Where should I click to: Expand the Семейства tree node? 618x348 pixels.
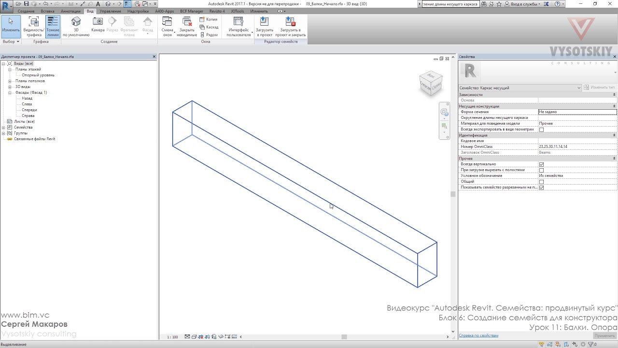tap(3, 127)
